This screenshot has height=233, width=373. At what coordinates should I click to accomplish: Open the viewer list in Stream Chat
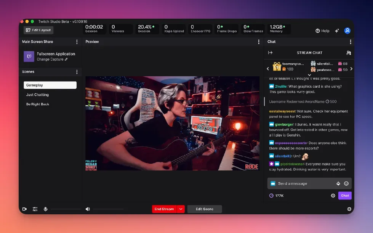click(349, 52)
